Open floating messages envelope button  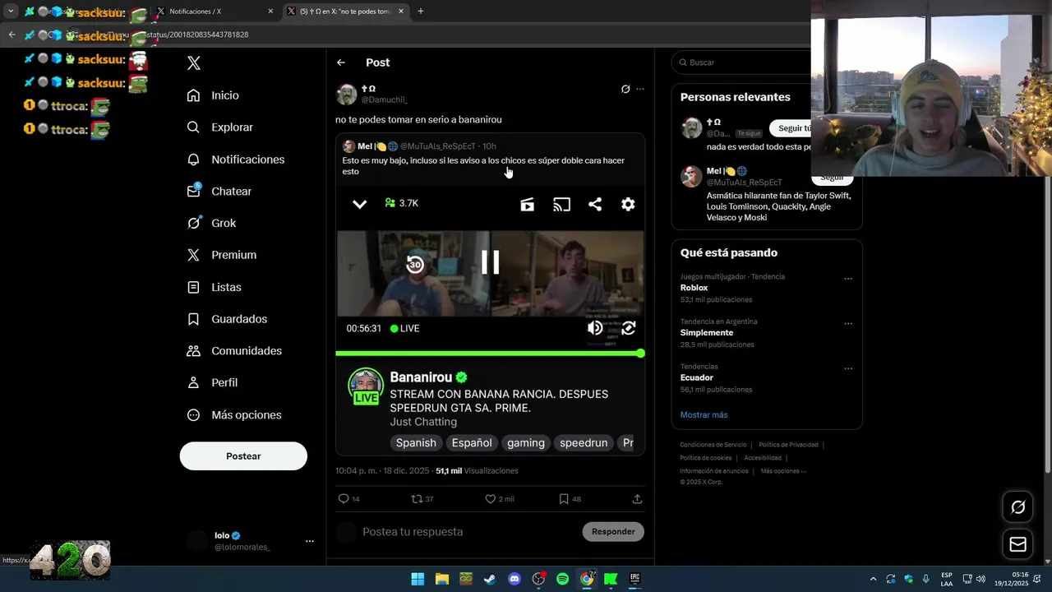[1018, 544]
